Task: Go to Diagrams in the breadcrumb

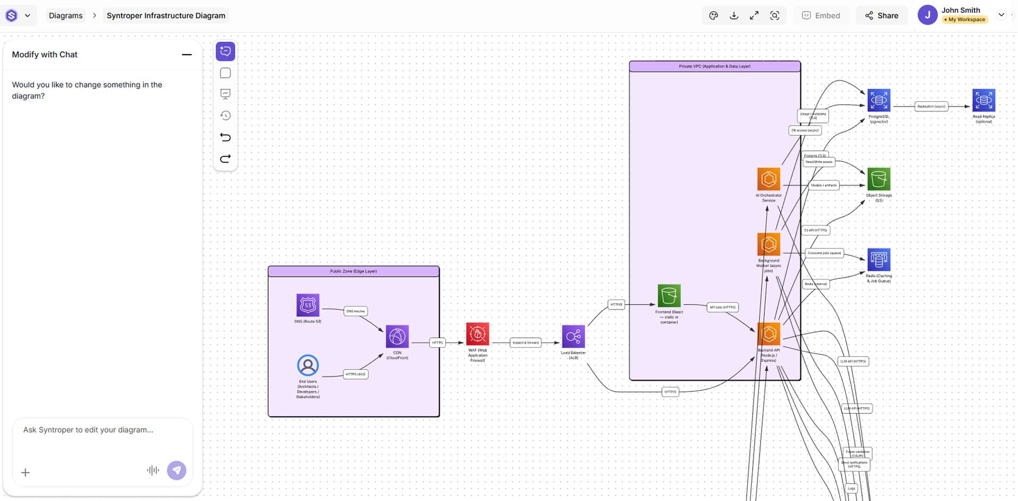Action: click(x=65, y=15)
